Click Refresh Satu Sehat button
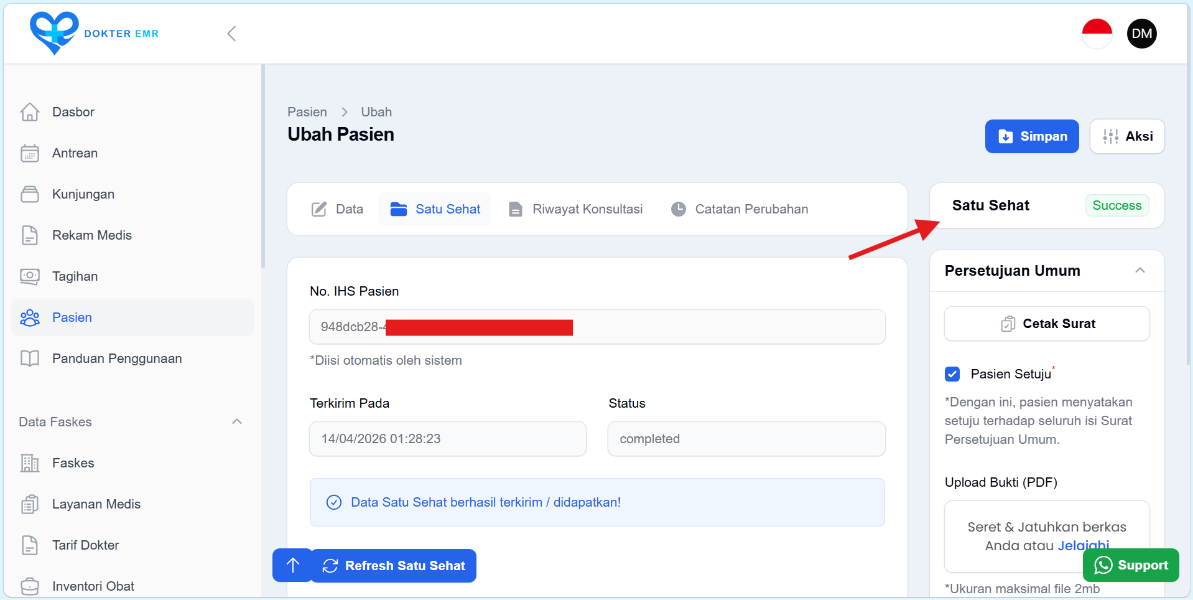1193x600 pixels. click(394, 565)
